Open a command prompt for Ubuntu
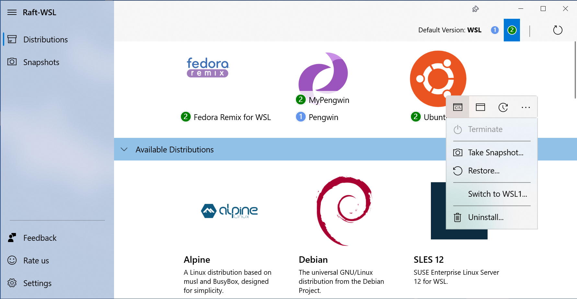 click(457, 107)
